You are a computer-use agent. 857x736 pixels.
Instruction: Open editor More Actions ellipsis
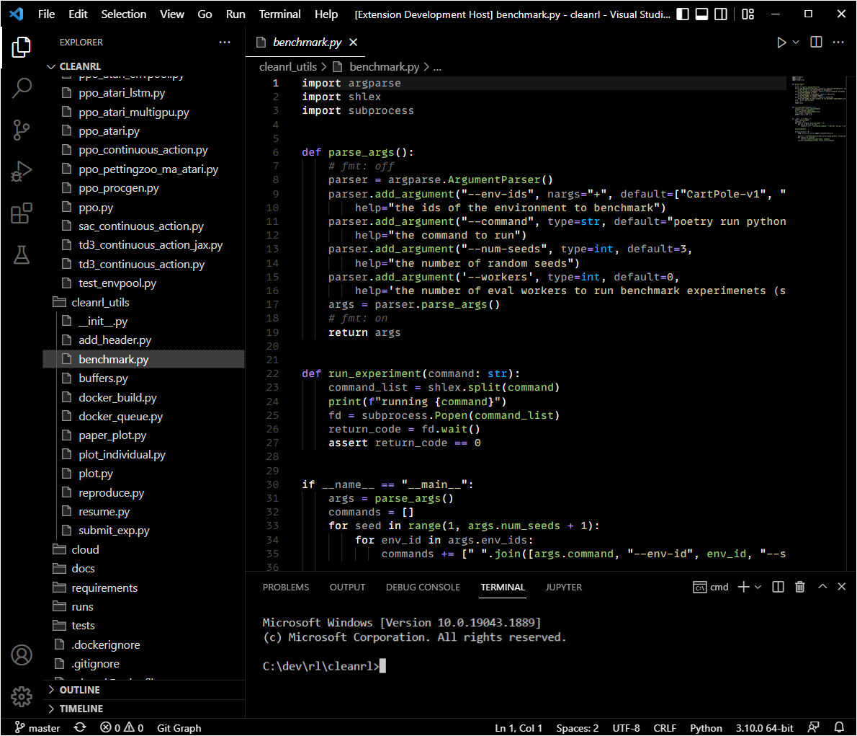[838, 42]
